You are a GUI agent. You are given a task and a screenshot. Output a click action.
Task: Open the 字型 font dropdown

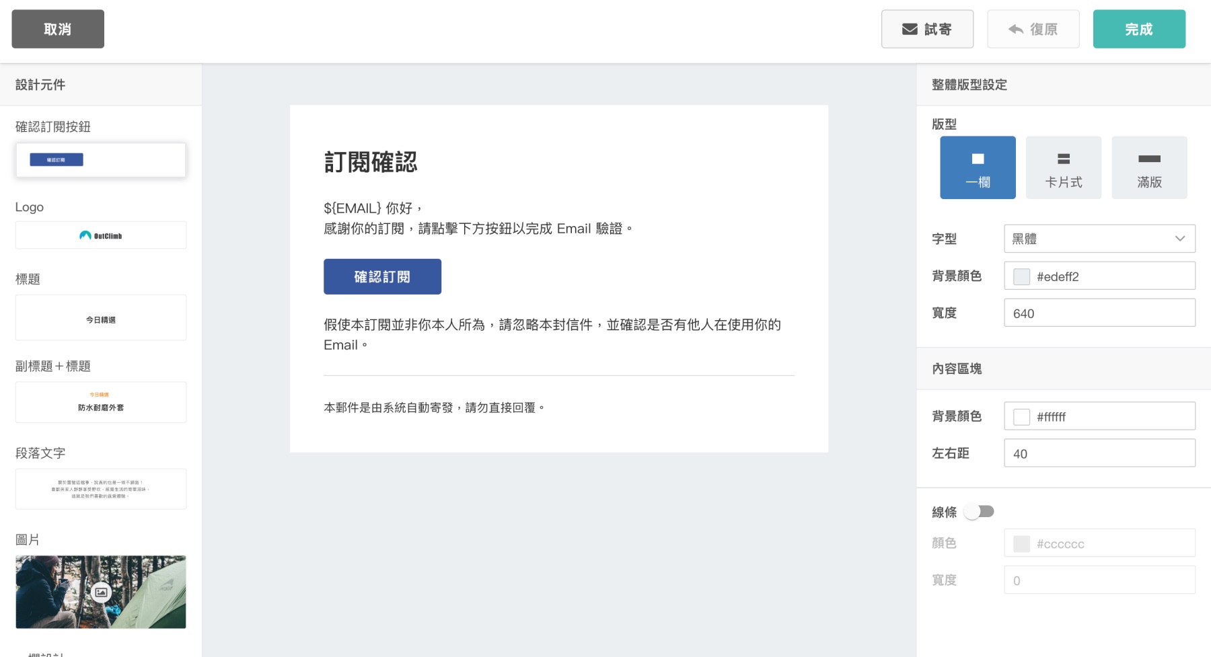[1099, 239]
